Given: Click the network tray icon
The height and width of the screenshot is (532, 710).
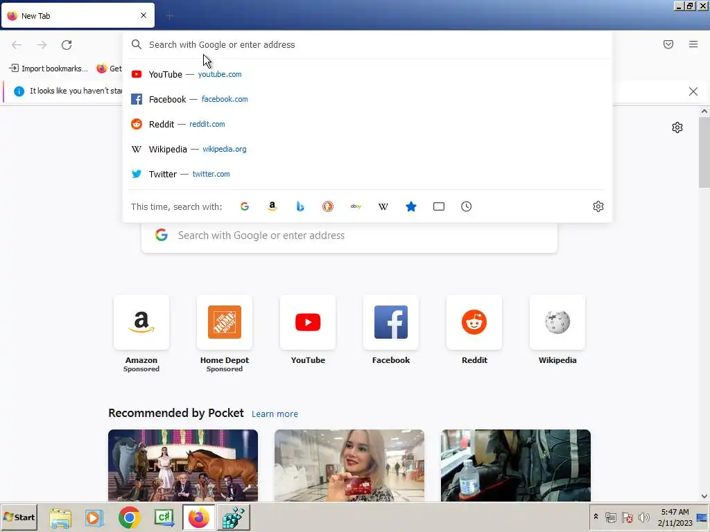Looking at the screenshot, I should point(610,517).
